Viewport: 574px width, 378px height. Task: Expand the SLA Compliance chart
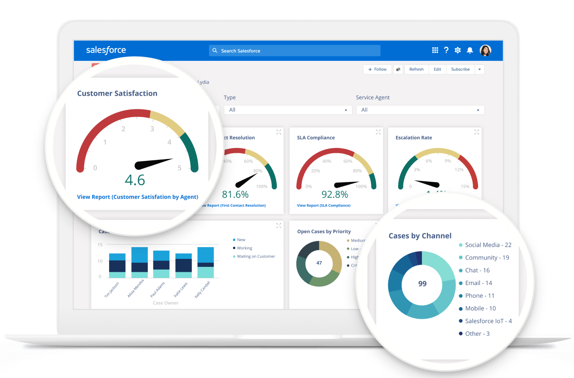pyautogui.click(x=378, y=132)
